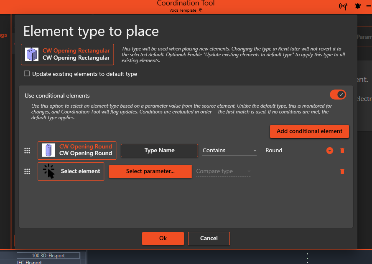Viewport: 372px width, 264px height.
Task: Click the Add conditional element button
Action: click(309, 131)
